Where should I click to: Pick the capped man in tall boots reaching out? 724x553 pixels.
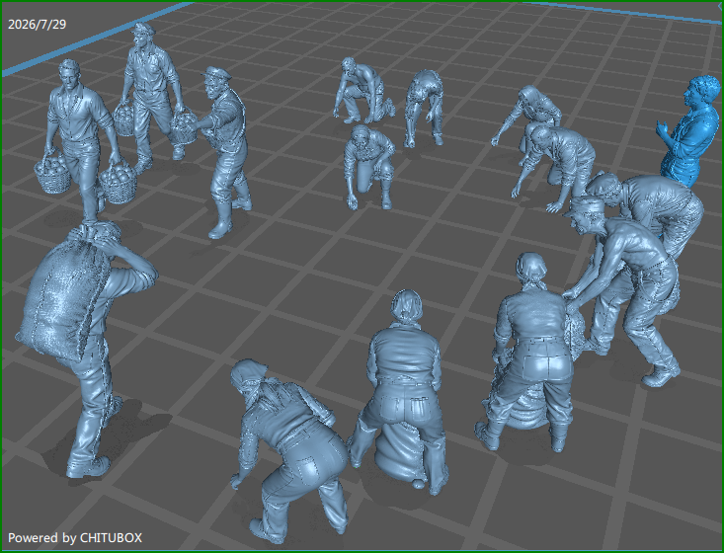point(224,150)
